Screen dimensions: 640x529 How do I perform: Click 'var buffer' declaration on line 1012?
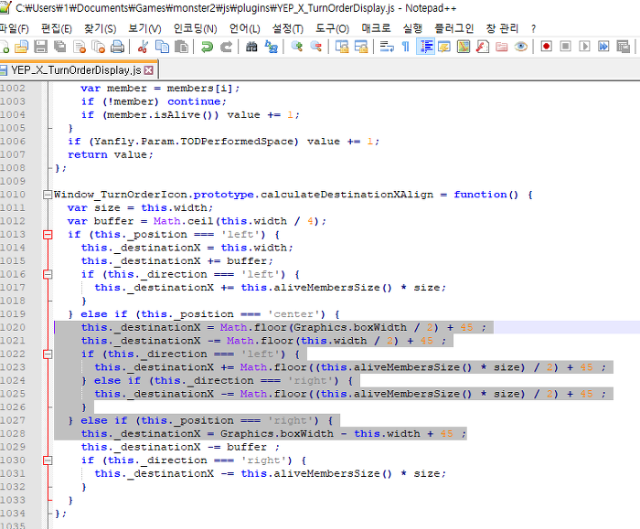point(101,221)
